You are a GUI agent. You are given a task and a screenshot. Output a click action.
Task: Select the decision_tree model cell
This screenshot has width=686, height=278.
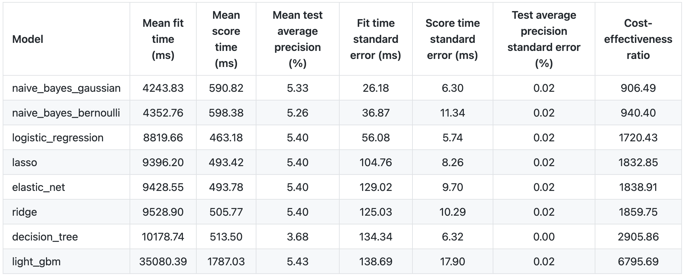pos(45,237)
